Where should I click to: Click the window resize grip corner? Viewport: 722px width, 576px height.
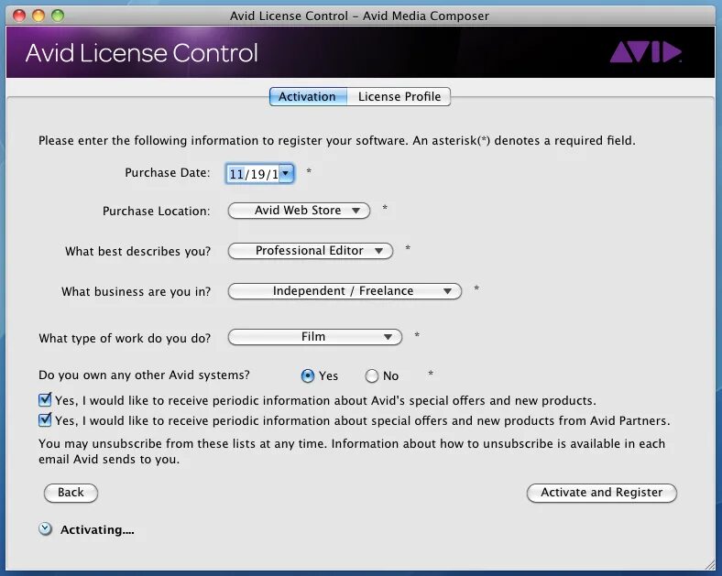click(709, 563)
